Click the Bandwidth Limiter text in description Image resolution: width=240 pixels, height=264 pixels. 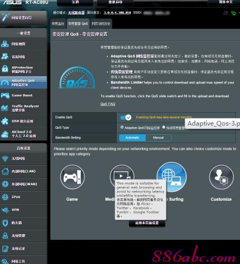[127, 82]
